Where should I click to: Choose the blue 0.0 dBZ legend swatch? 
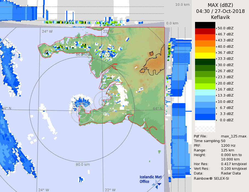pyautogui.click(x=205, y=117)
